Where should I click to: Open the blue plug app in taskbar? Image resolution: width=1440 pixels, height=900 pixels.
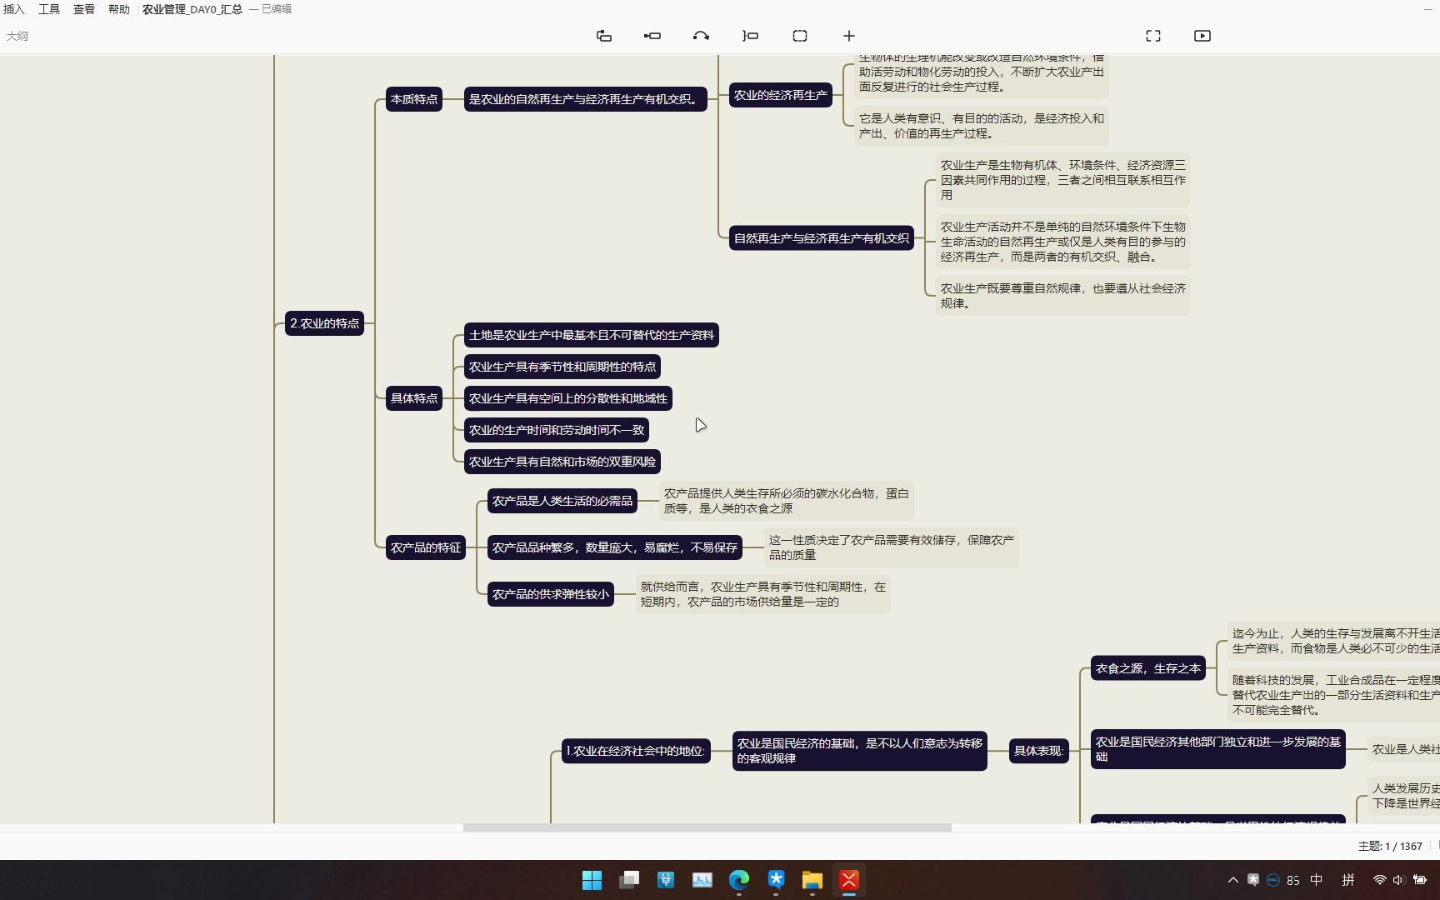point(666,880)
